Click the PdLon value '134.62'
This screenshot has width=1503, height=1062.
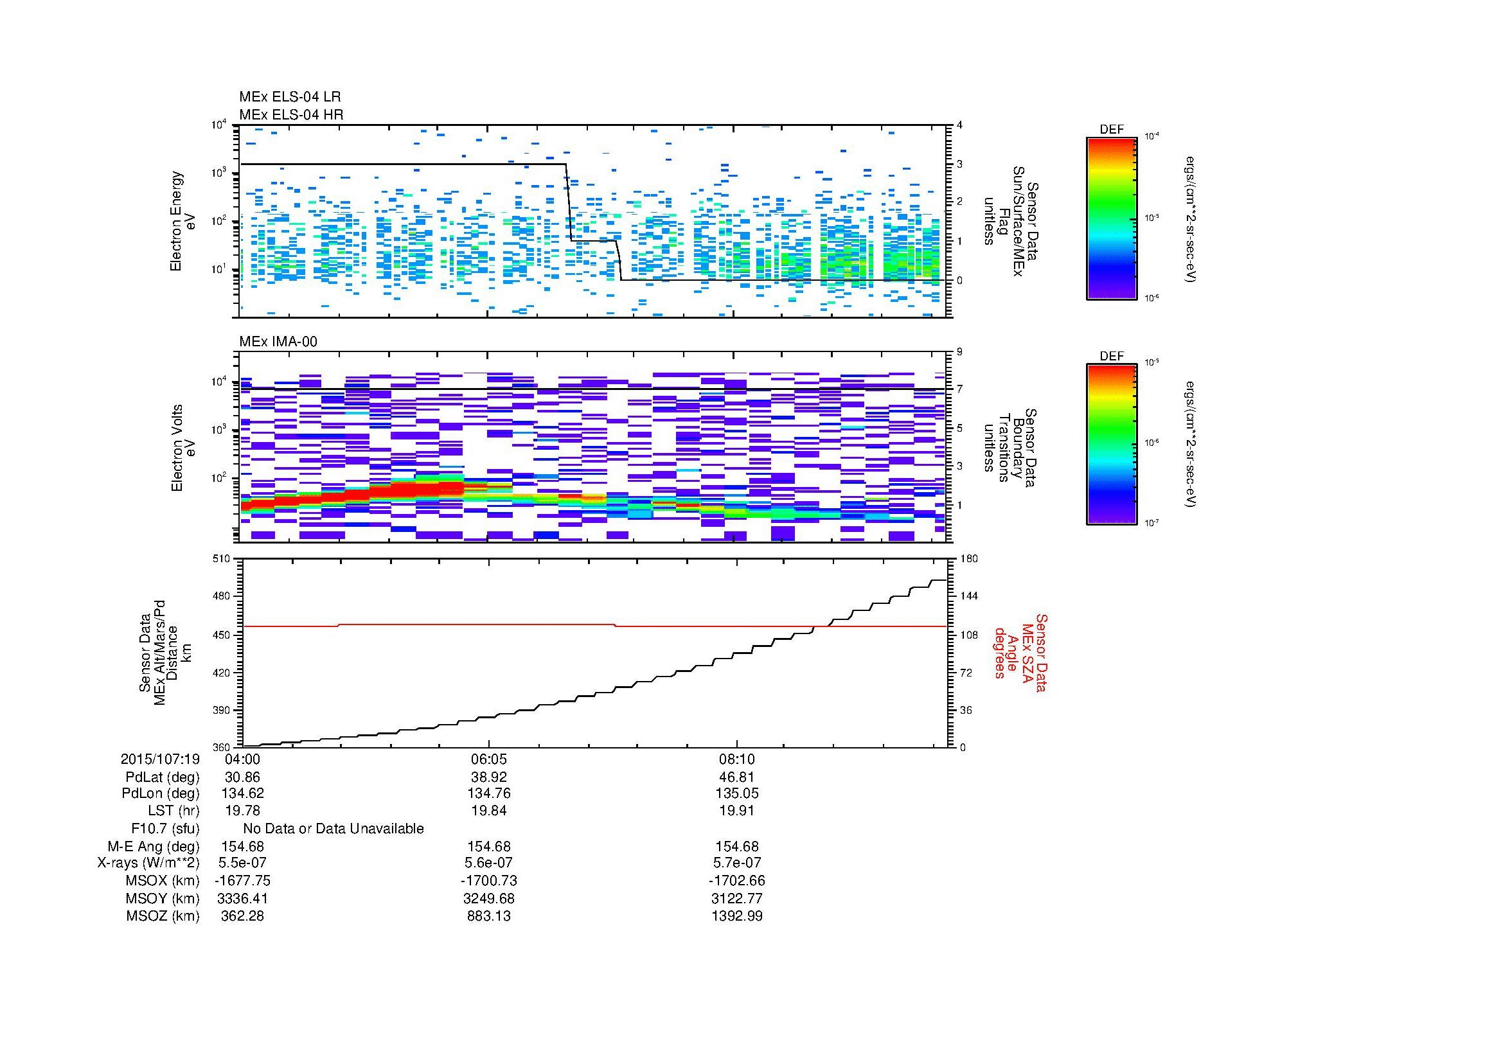tap(242, 793)
